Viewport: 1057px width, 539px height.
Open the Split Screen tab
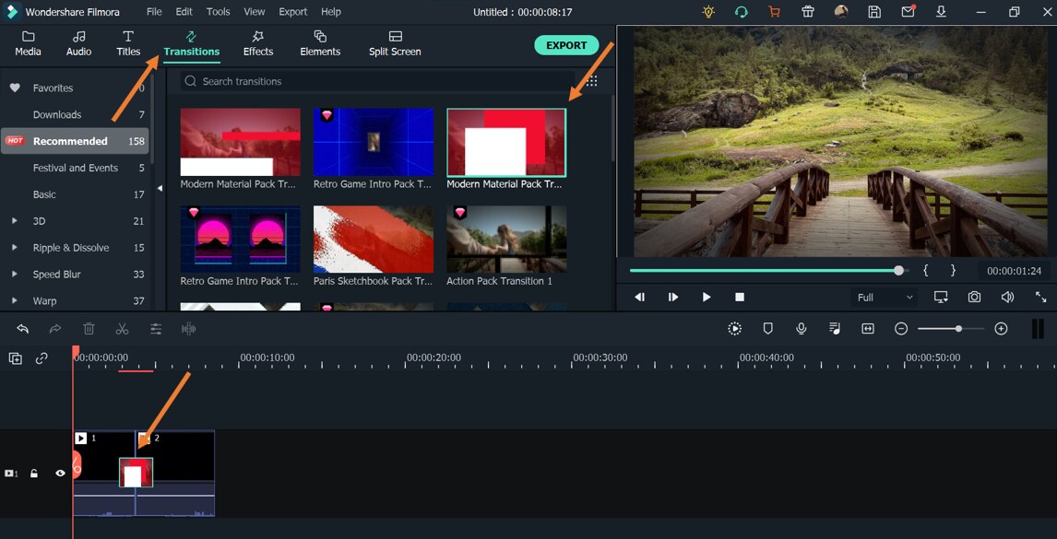[395, 44]
